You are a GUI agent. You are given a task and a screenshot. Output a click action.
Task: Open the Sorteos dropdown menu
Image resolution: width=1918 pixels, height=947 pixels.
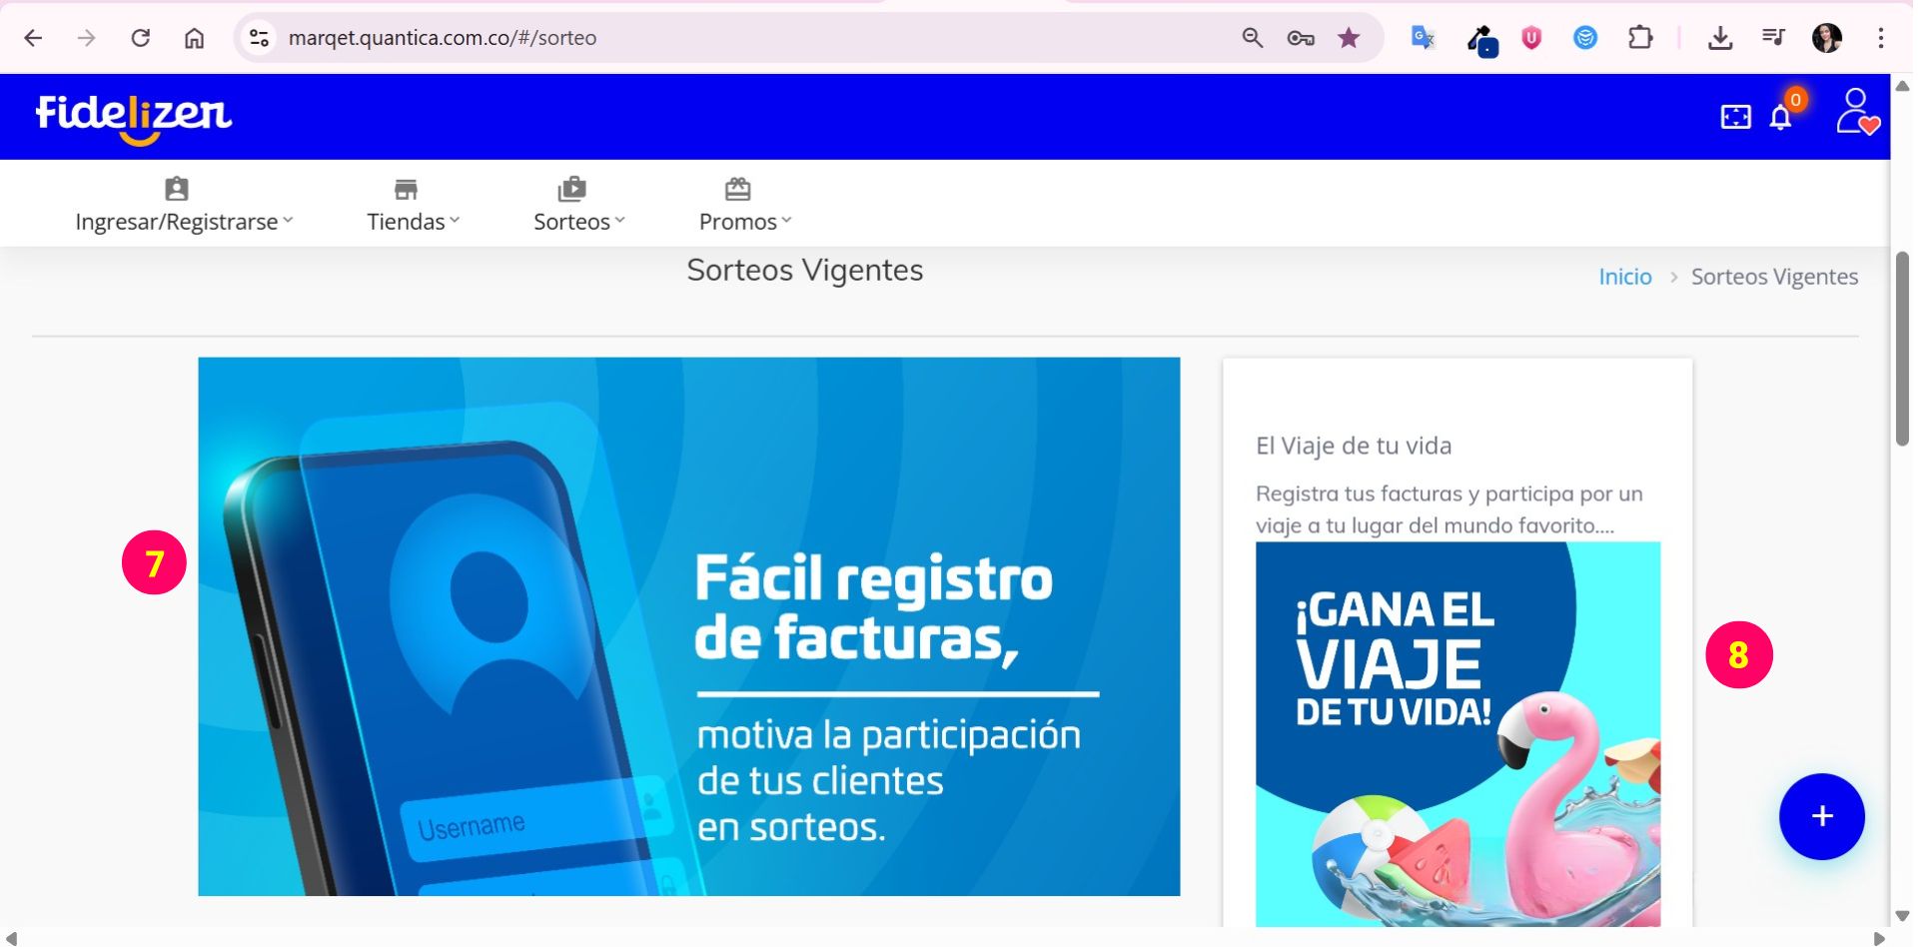(579, 205)
